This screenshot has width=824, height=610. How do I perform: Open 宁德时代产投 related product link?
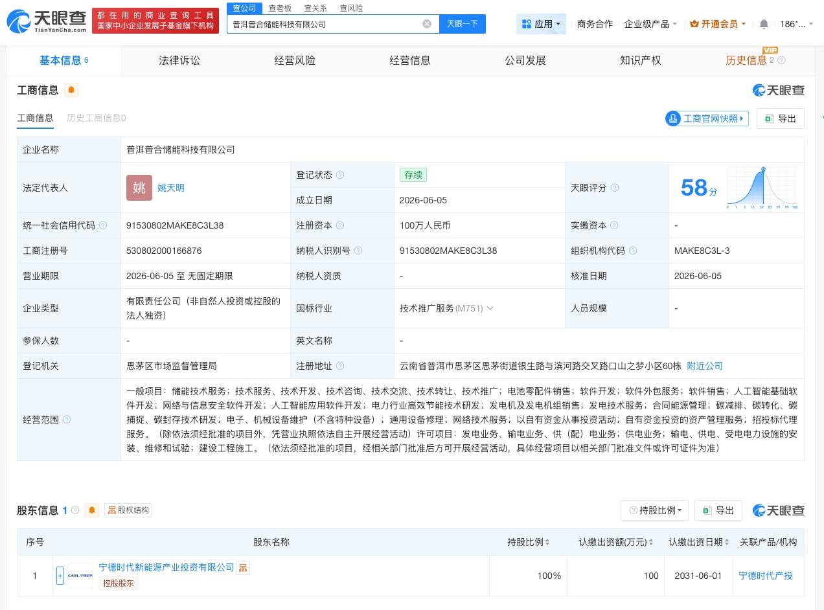(766, 576)
